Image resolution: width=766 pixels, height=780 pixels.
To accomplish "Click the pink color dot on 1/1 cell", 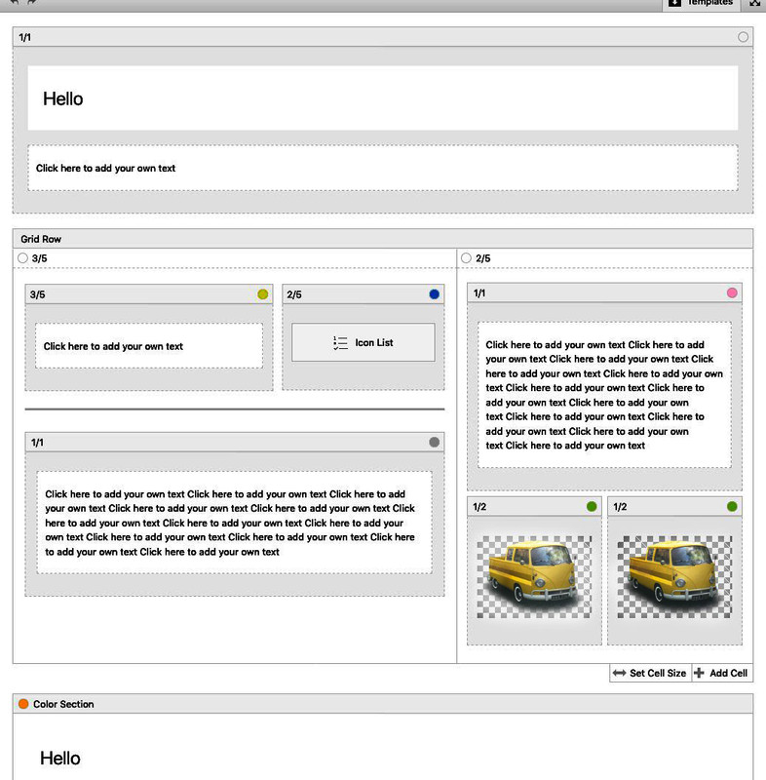I will (x=732, y=292).
